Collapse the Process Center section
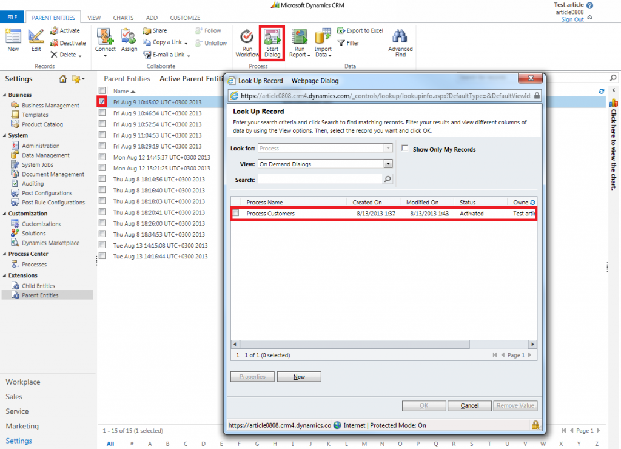Viewport: 621px width, 449px height. 5,254
